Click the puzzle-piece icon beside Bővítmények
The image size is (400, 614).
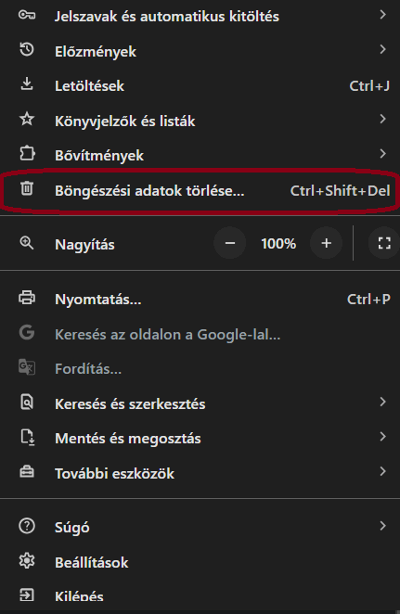point(27,154)
